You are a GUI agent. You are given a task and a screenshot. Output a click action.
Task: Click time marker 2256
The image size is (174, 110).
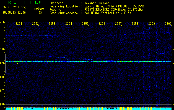[102, 24]
